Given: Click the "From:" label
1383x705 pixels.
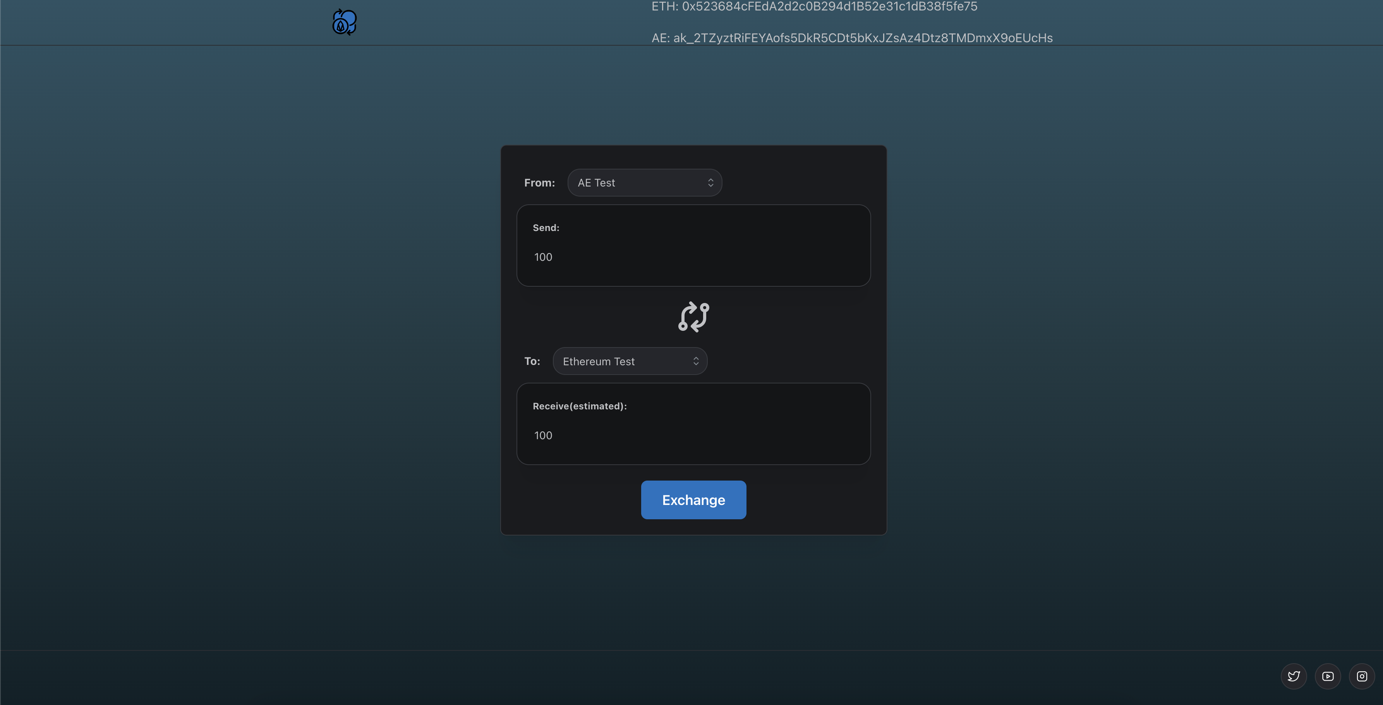Looking at the screenshot, I should click(539, 183).
